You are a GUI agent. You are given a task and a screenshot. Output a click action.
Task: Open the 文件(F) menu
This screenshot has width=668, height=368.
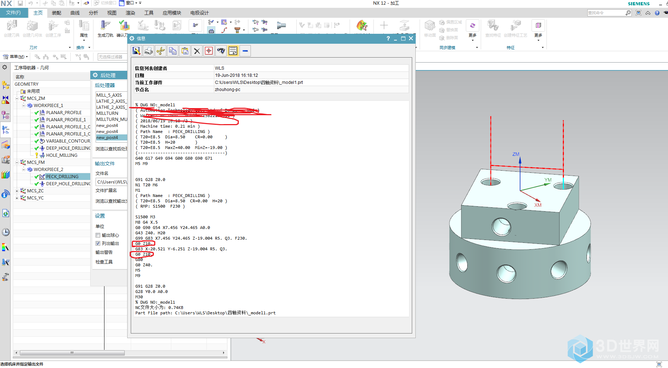pos(14,13)
